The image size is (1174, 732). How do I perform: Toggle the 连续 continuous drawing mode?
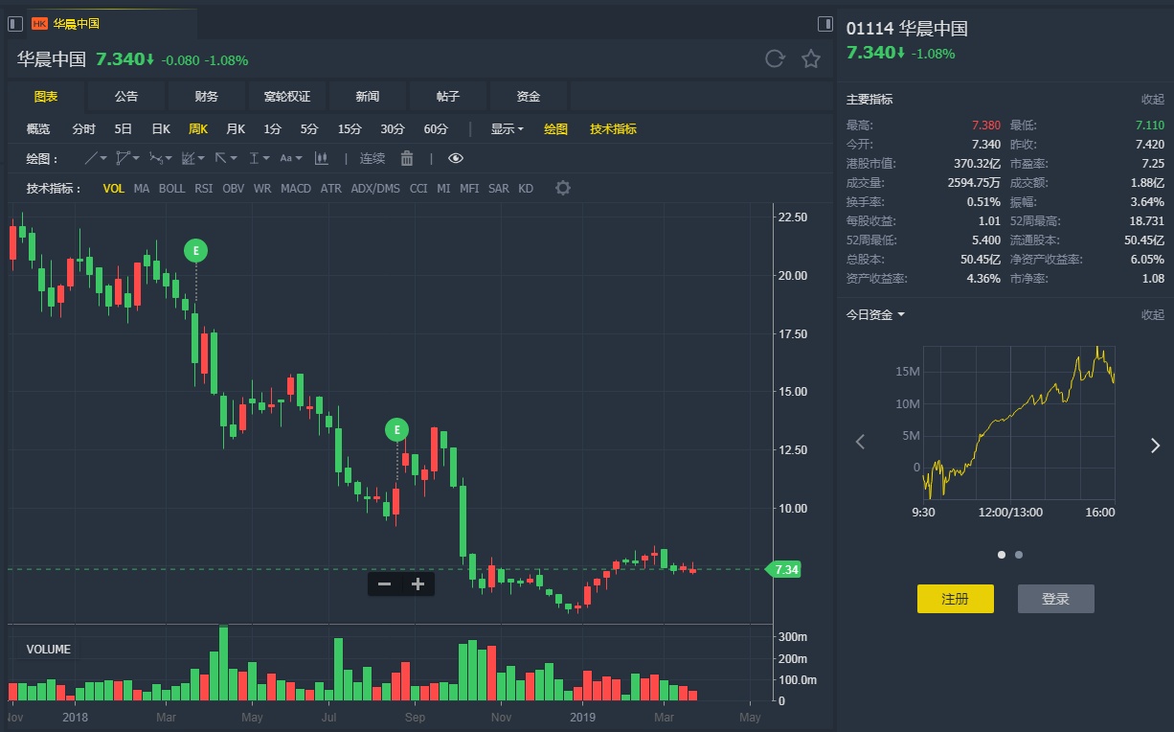(x=373, y=158)
